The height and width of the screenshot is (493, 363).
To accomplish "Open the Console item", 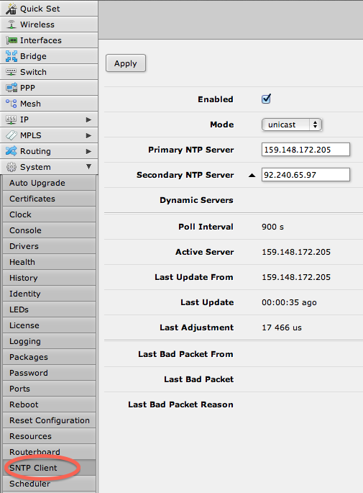I will coord(49,230).
